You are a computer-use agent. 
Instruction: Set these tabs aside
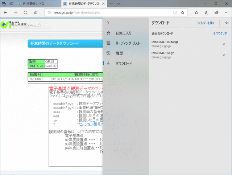coord(11,4)
